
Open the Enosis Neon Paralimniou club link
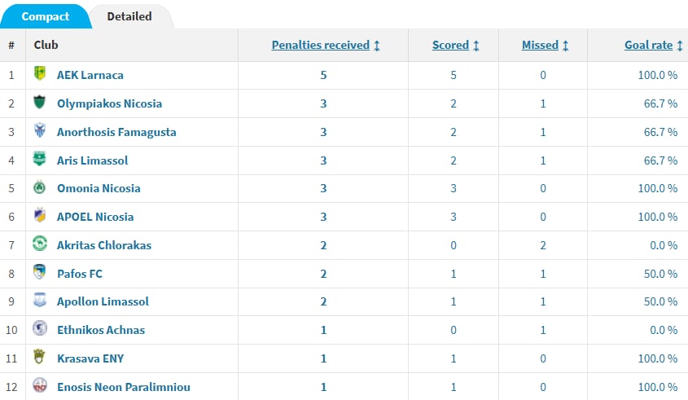(123, 387)
